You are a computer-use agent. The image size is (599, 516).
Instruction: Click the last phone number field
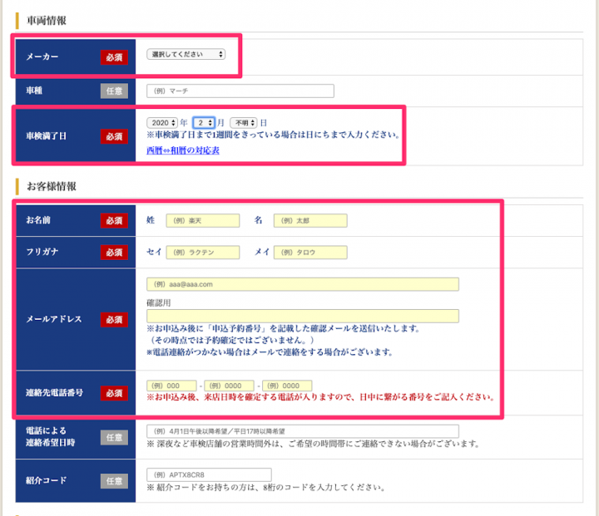pos(287,386)
